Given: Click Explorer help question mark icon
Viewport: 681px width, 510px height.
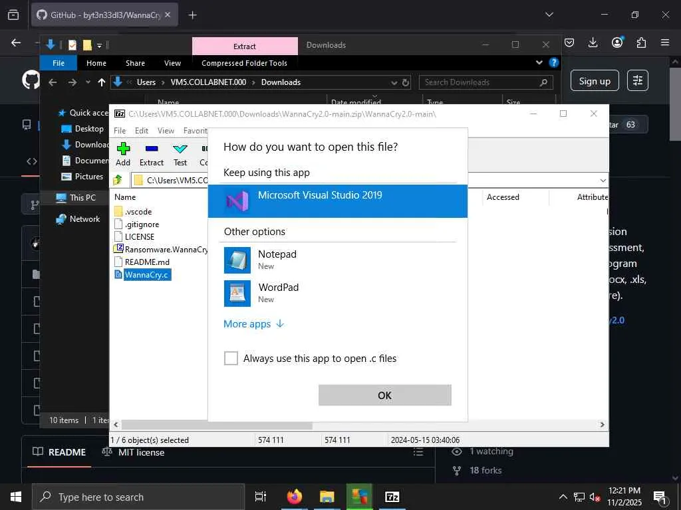Looking at the screenshot, I should 554,62.
